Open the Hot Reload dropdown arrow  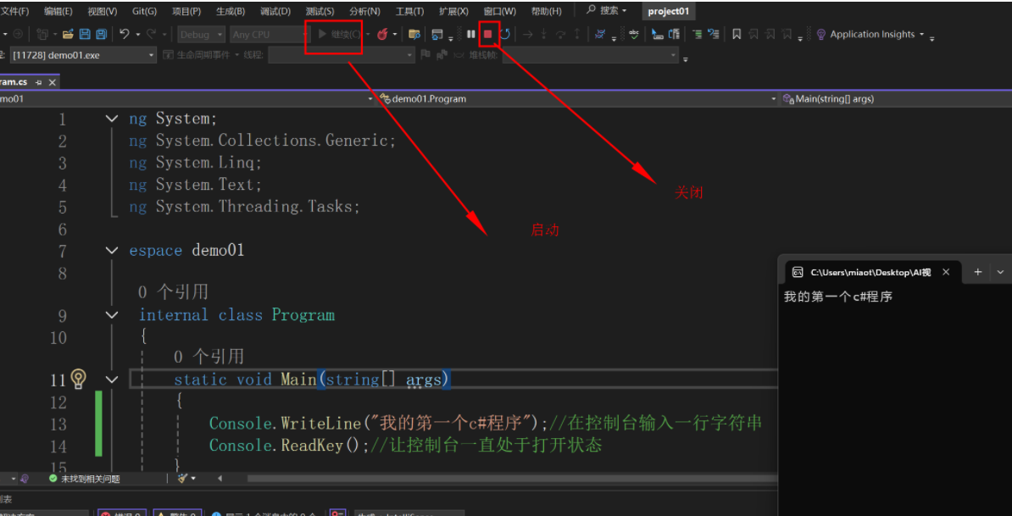click(x=394, y=34)
